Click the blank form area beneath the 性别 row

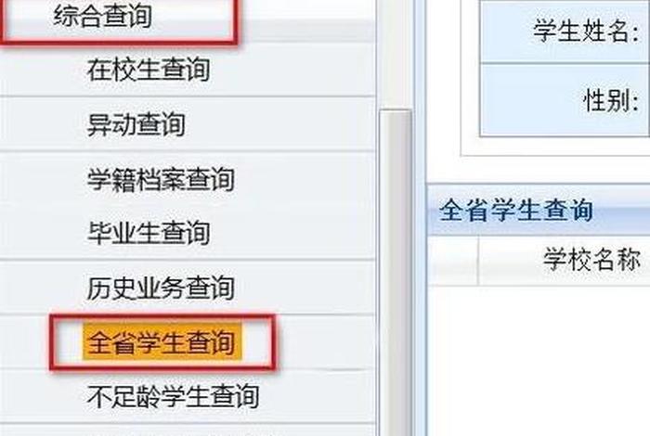(x=555, y=146)
